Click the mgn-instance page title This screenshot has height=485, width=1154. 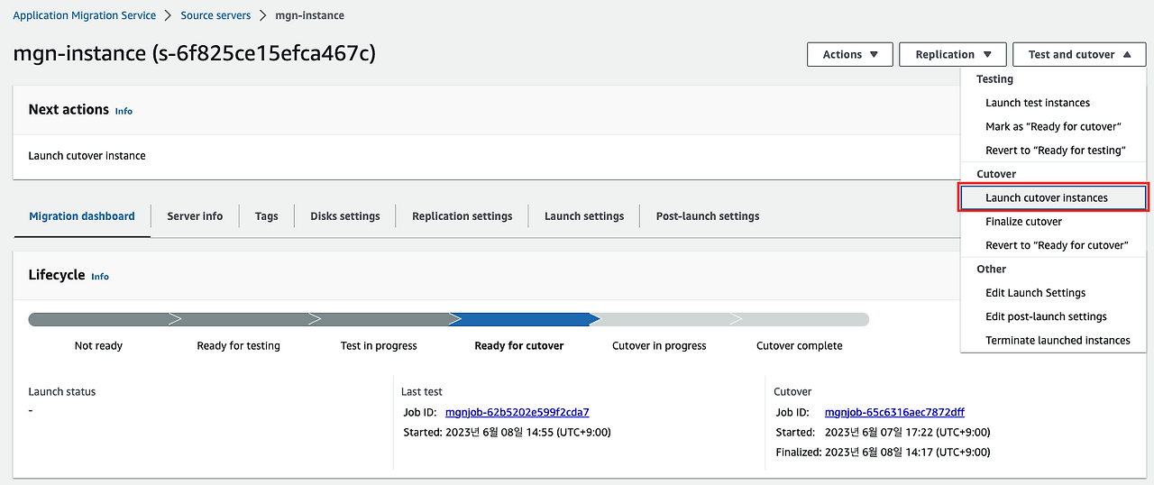[x=194, y=53]
